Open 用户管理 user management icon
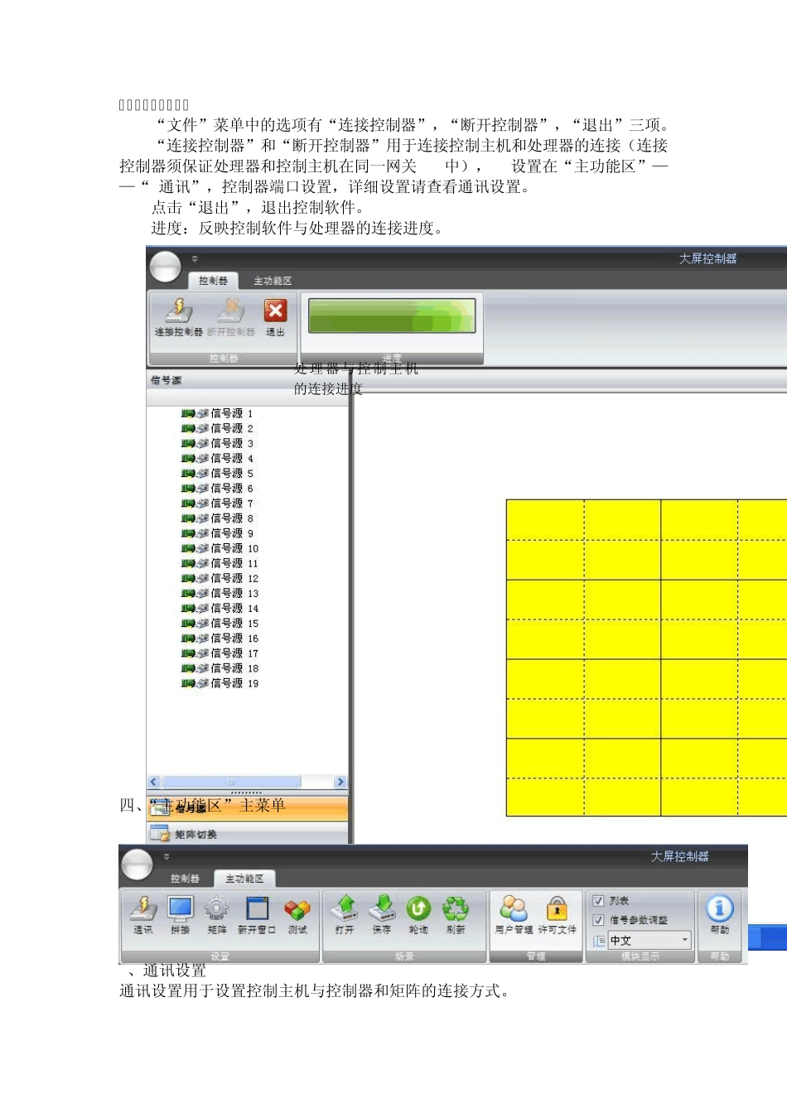The width and height of the screenshot is (787, 1113). (514, 908)
